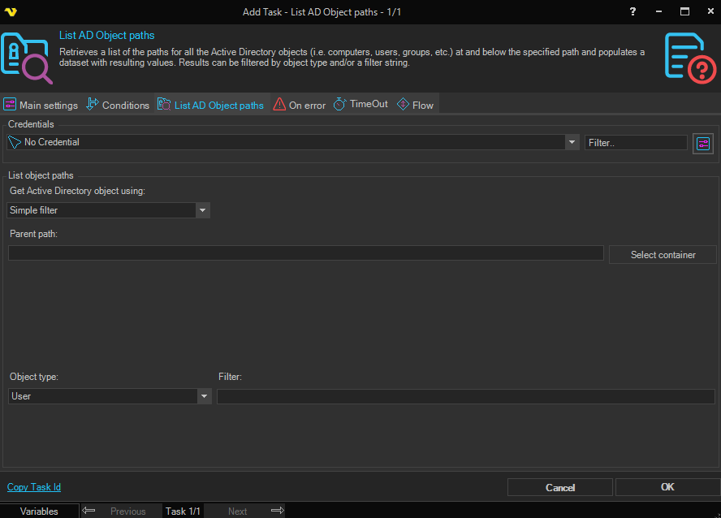Click the List AD Object paths header icon
The width and height of the screenshot is (721, 518).
click(x=27, y=58)
